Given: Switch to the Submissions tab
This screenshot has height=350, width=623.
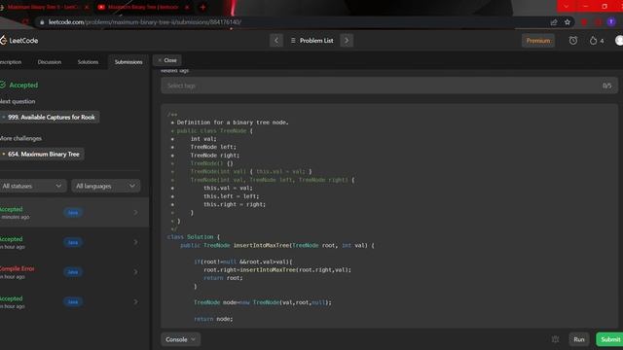Looking at the screenshot, I should pos(128,62).
